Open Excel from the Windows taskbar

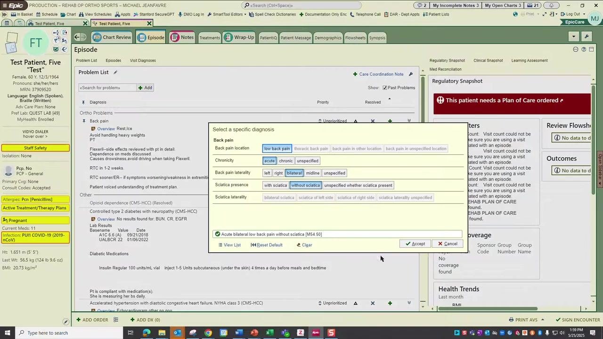pyautogui.click(x=269, y=333)
